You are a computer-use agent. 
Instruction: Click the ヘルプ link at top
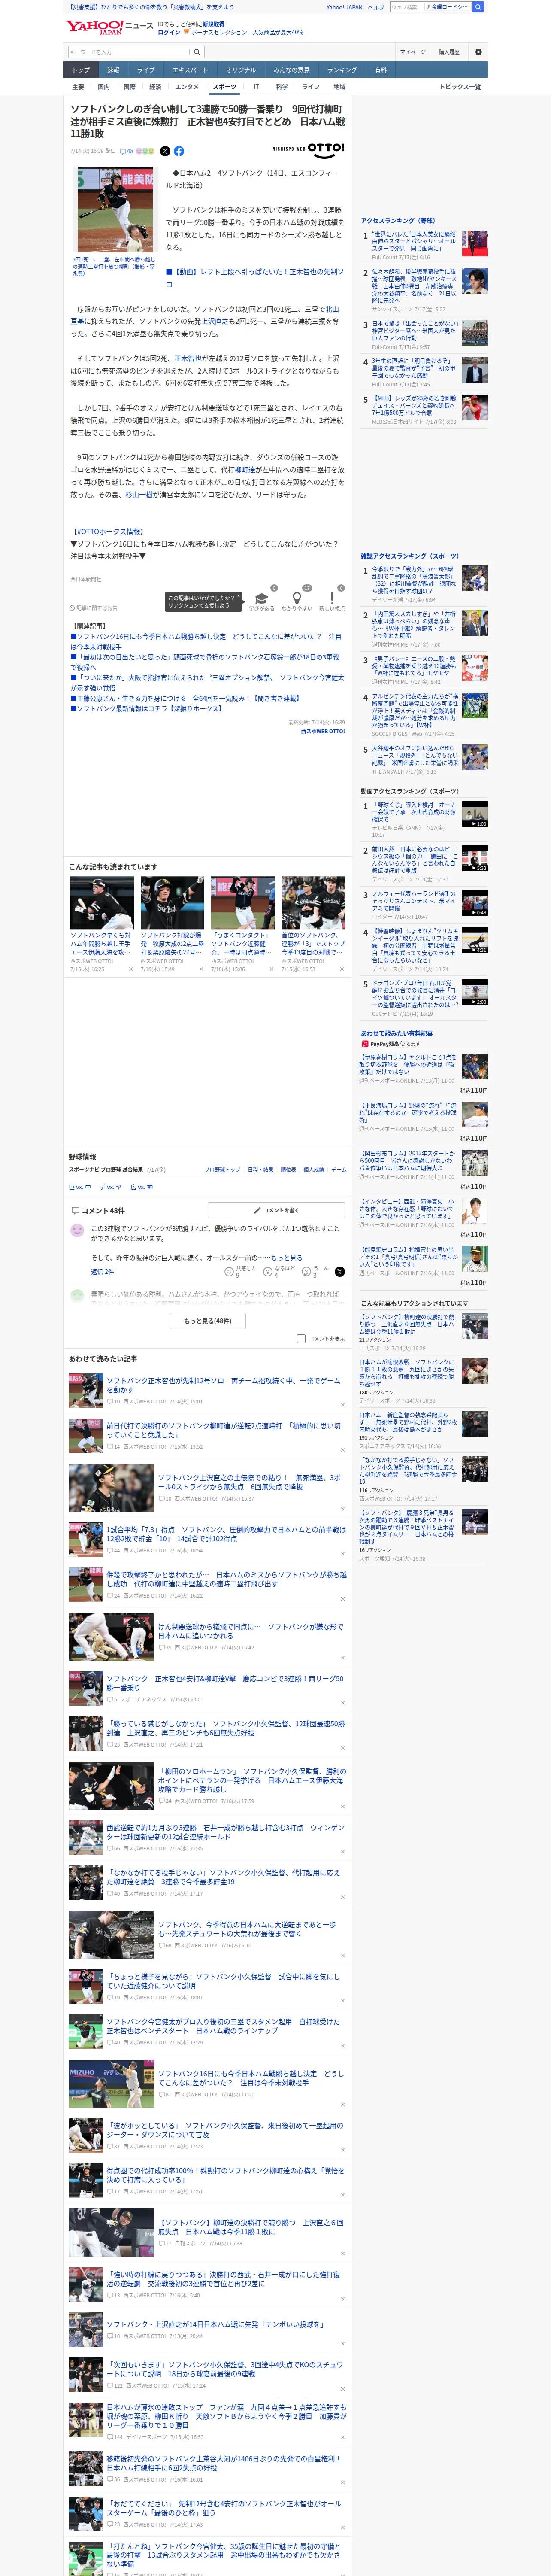pos(376,7)
